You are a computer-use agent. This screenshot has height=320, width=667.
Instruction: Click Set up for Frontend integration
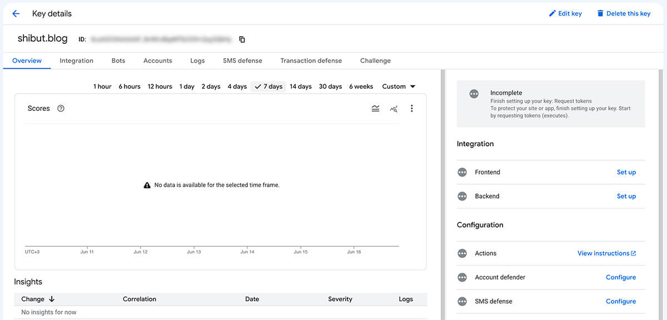pos(626,172)
